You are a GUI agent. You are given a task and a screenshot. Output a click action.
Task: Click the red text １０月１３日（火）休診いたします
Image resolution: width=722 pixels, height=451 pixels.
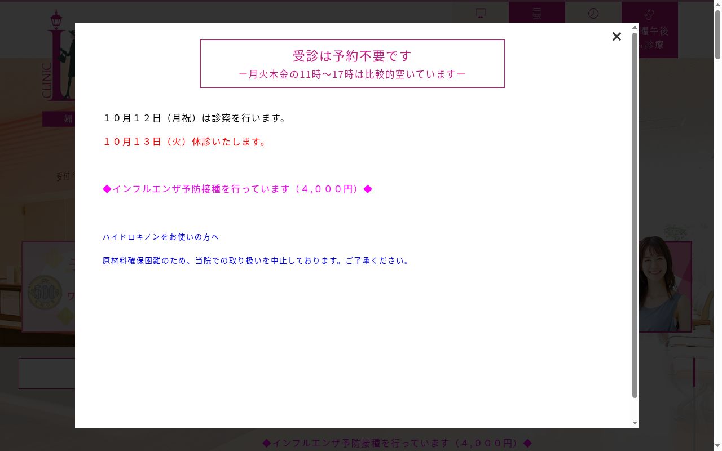click(x=186, y=142)
